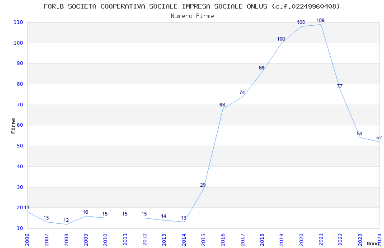Pick the peak data value 109

(320, 21)
